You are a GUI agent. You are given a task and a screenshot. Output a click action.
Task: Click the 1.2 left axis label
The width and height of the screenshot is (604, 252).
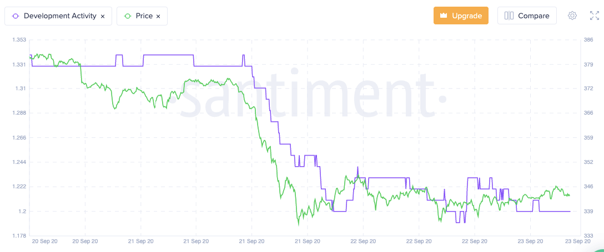(x=22, y=212)
